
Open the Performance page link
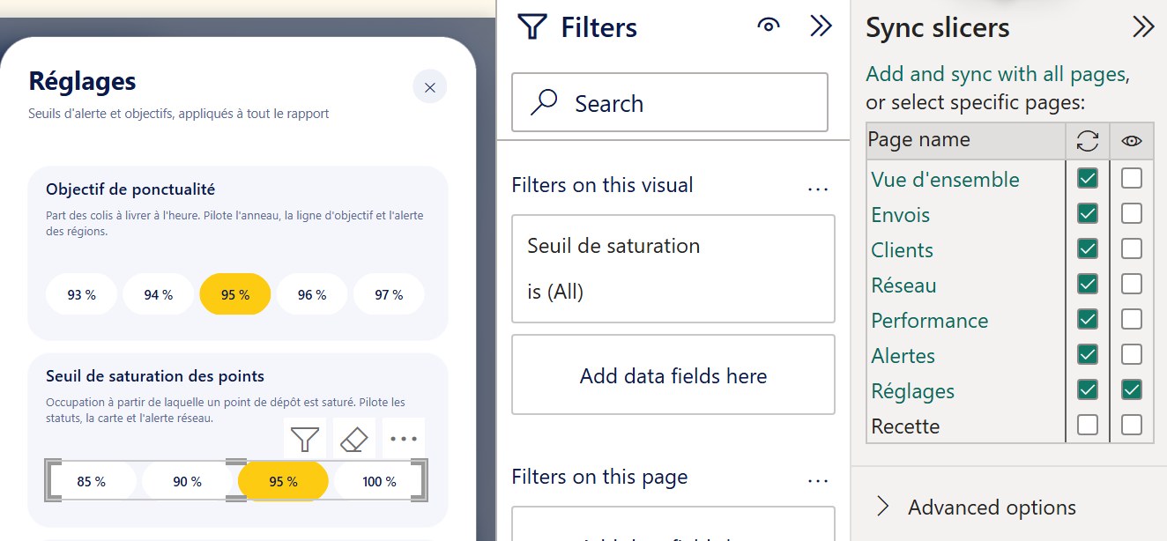930,321
